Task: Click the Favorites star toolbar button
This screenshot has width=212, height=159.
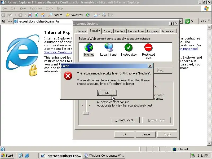Action: [74, 15]
